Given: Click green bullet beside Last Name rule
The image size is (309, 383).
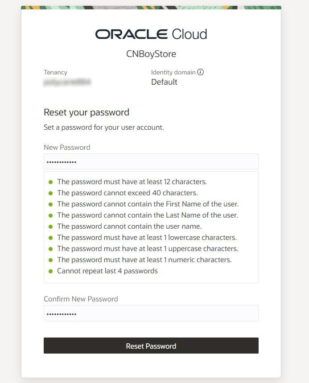Looking at the screenshot, I should [50, 215].
